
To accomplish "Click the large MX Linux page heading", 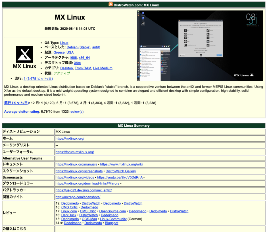I will click(70, 17).
